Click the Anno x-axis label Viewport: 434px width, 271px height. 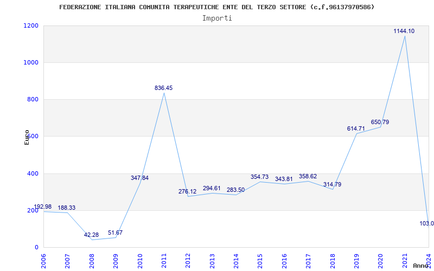coord(420,266)
